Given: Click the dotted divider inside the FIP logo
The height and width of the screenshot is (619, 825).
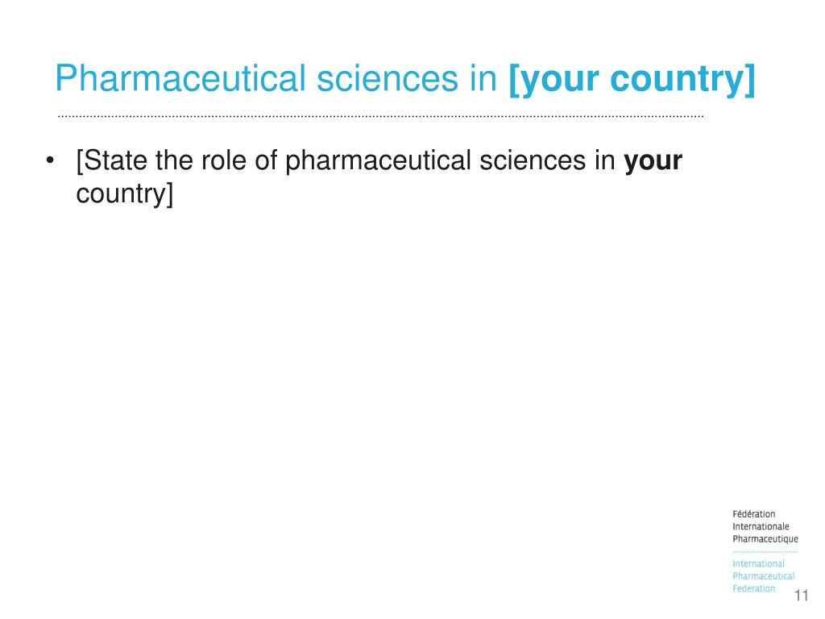Looking at the screenshot, I should pos(765,551).
